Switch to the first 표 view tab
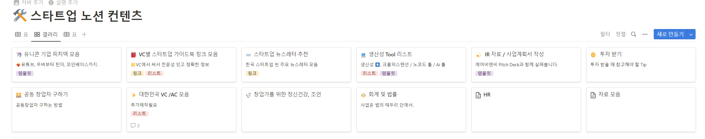The width and height of the screenshot is (705, 139). click(x=22, y=34)
